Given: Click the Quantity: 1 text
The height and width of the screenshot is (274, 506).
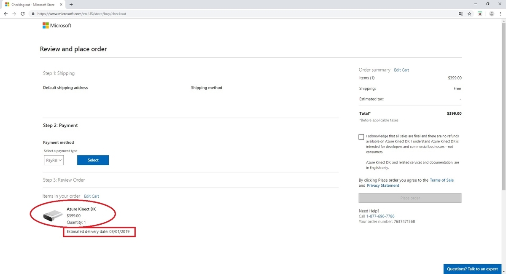Looking at the screenshot, I should tap(76, 222).
